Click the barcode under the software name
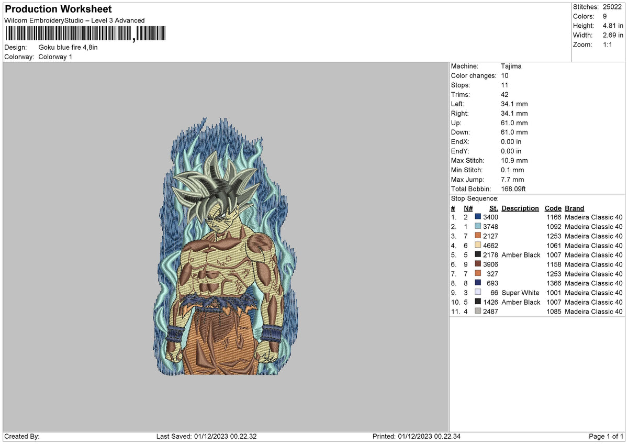This screenshot has height=444, width=628. click(x=85, y=34)
